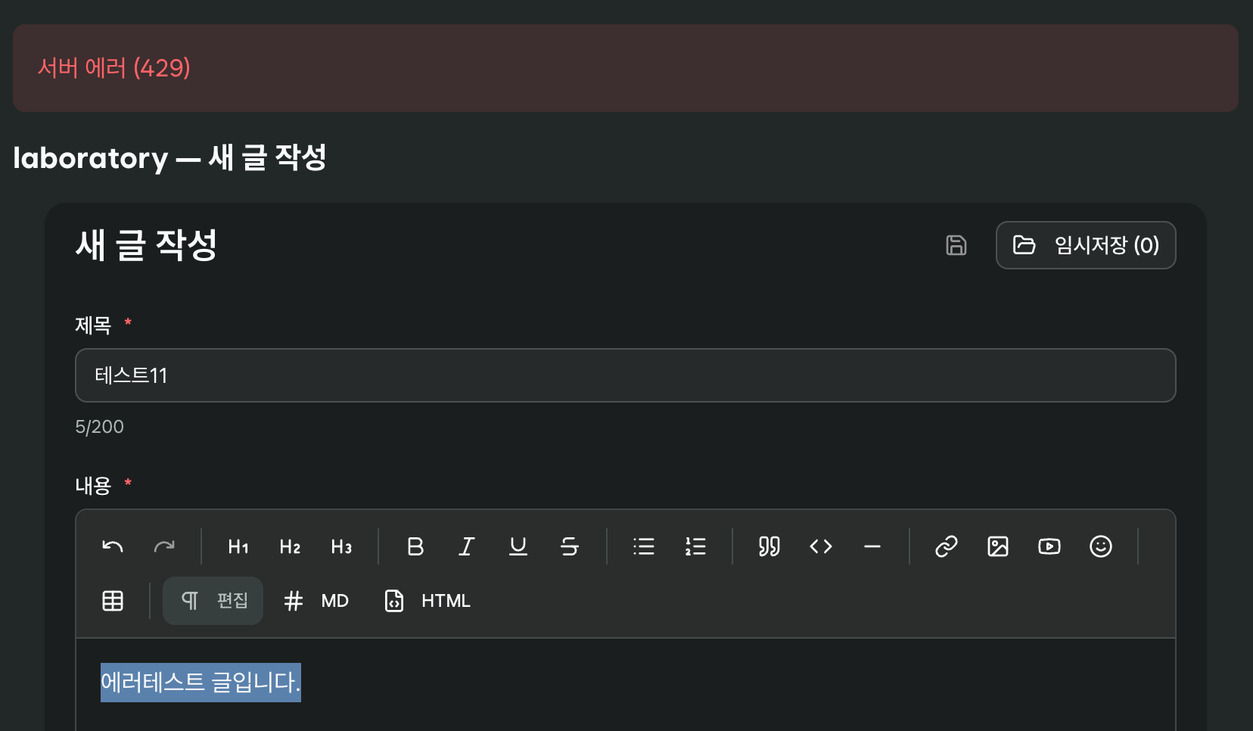Embed a video

click(1049, 546)
